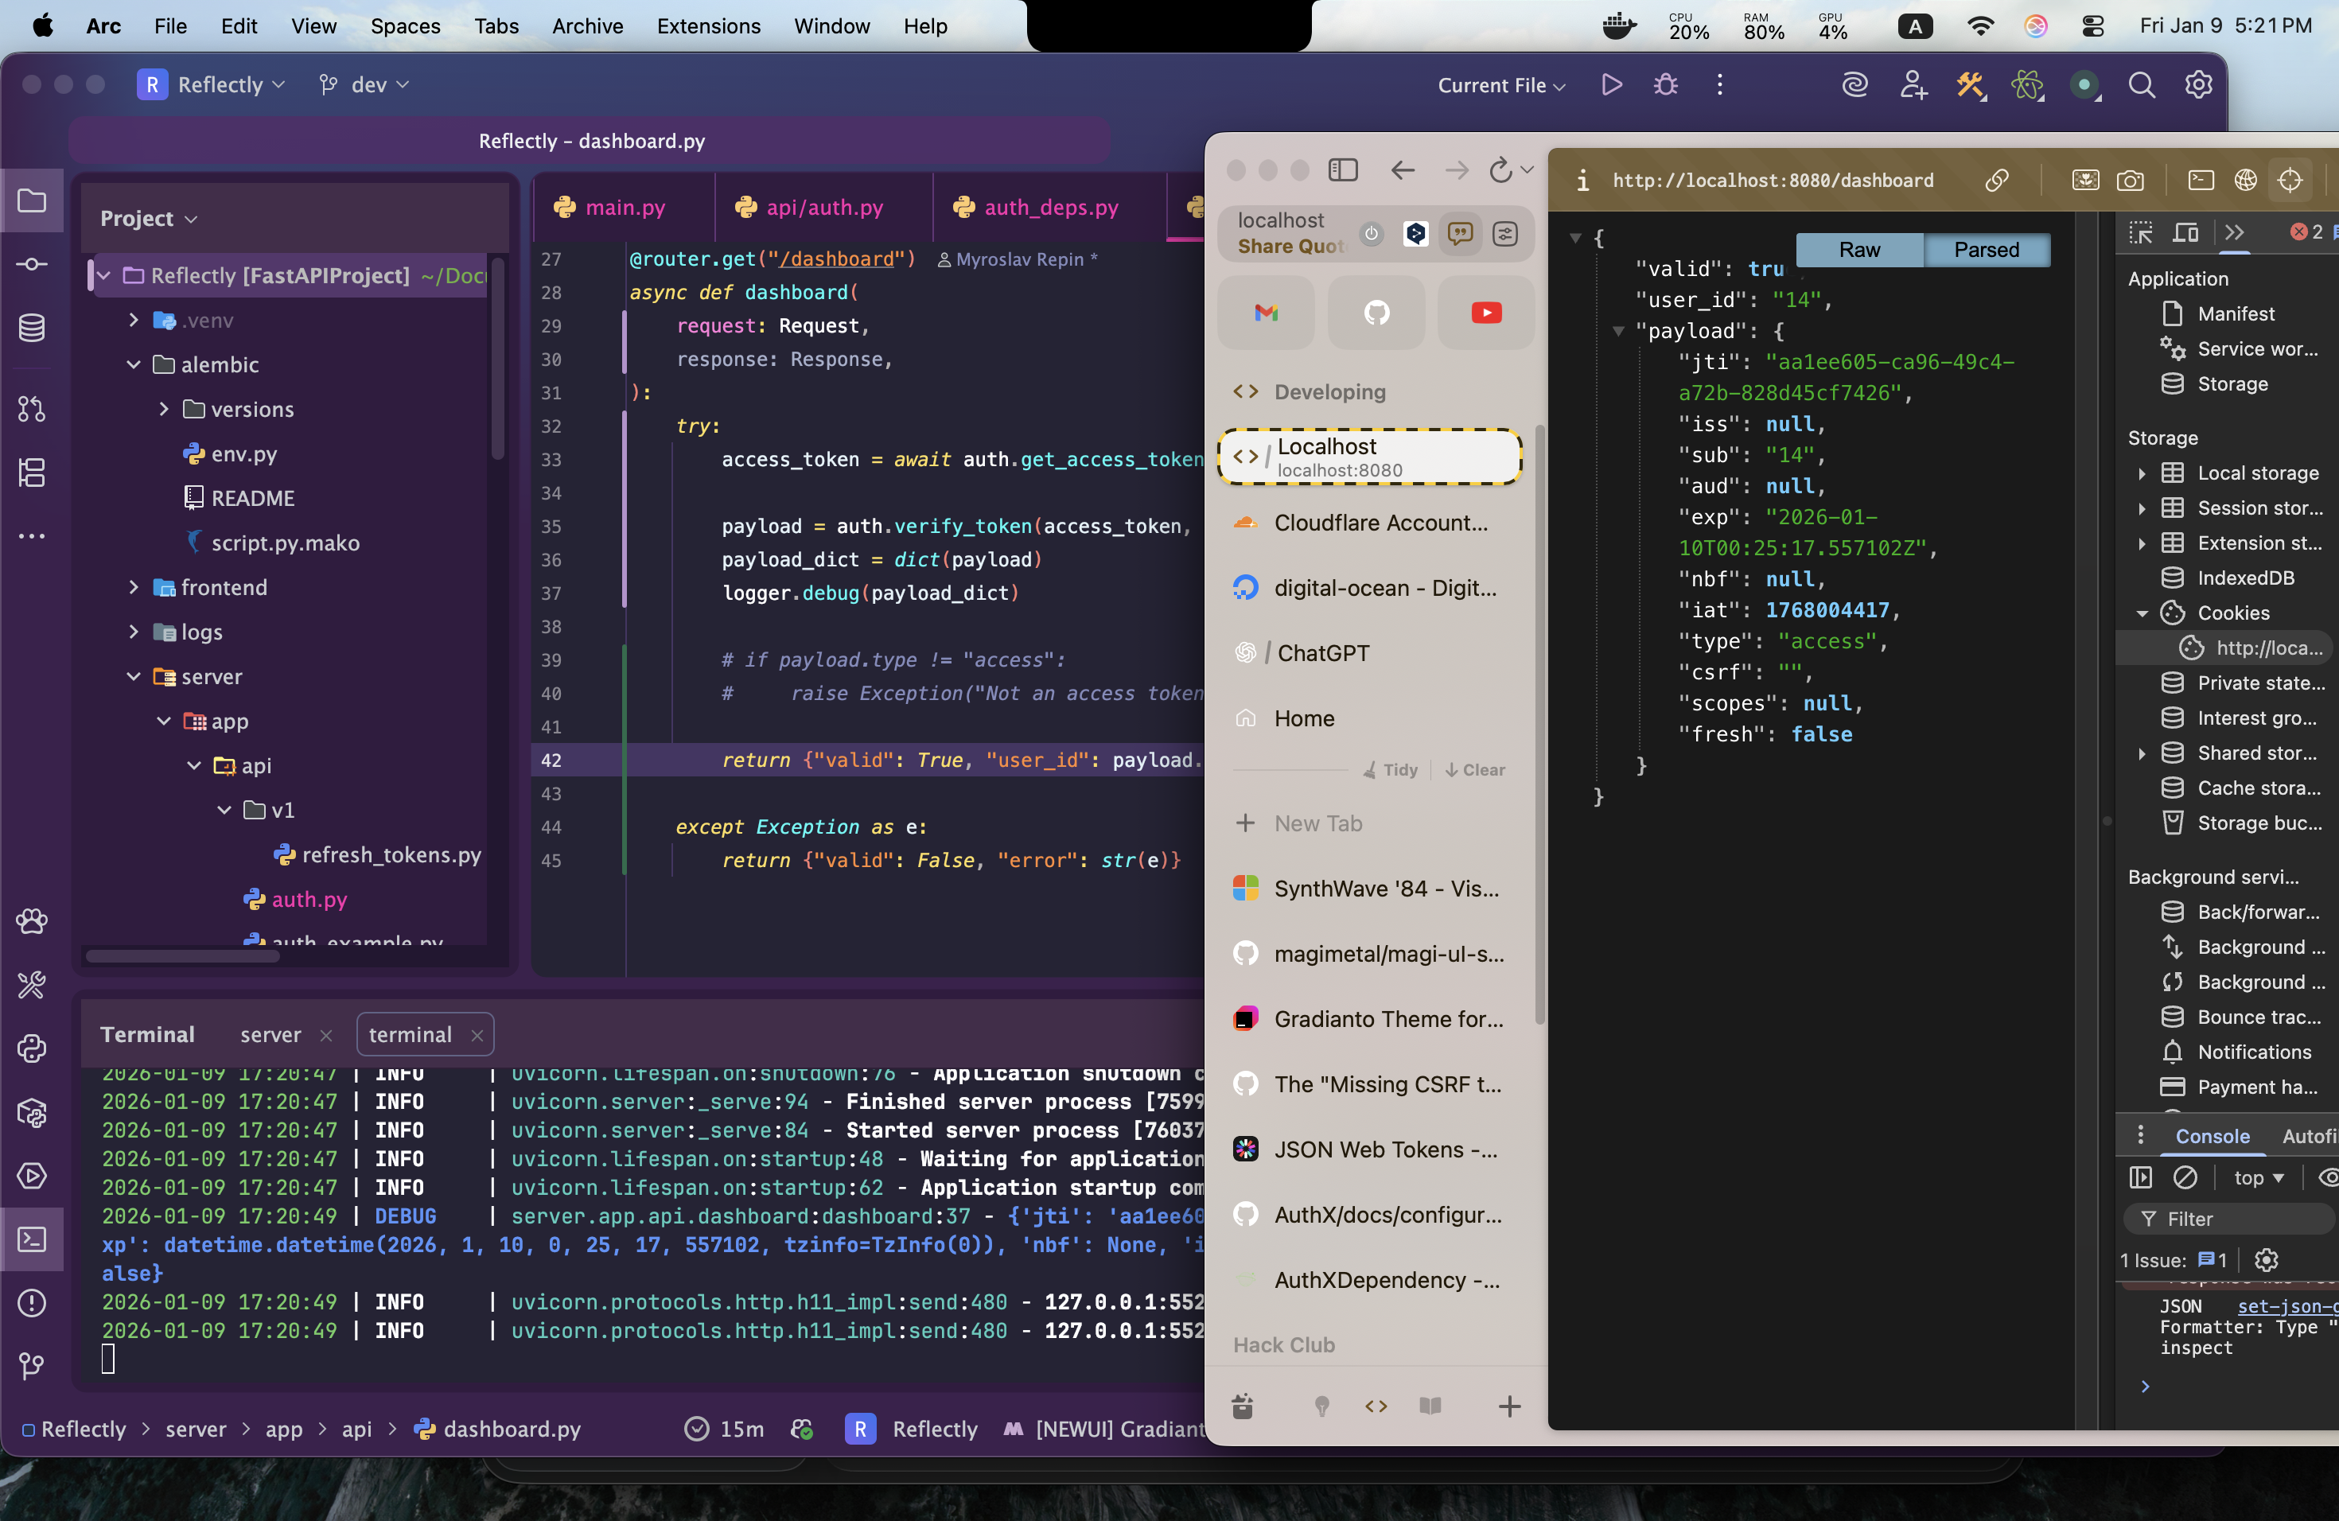Click the clear console icon

tap(2185, 1177)
